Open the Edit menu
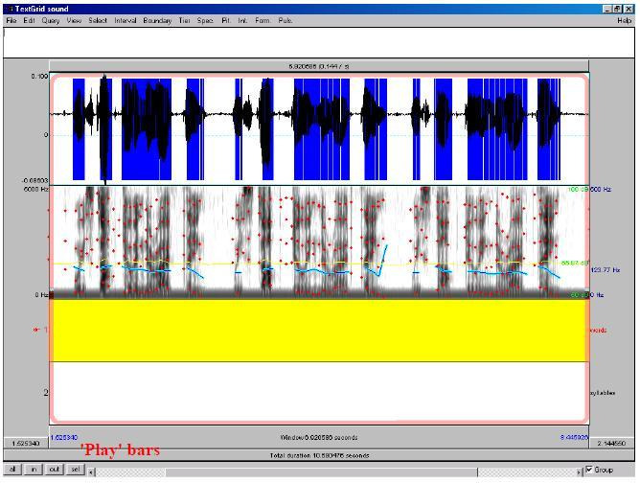Viewport: 640px width, 483px height. (x=29, y=20)
